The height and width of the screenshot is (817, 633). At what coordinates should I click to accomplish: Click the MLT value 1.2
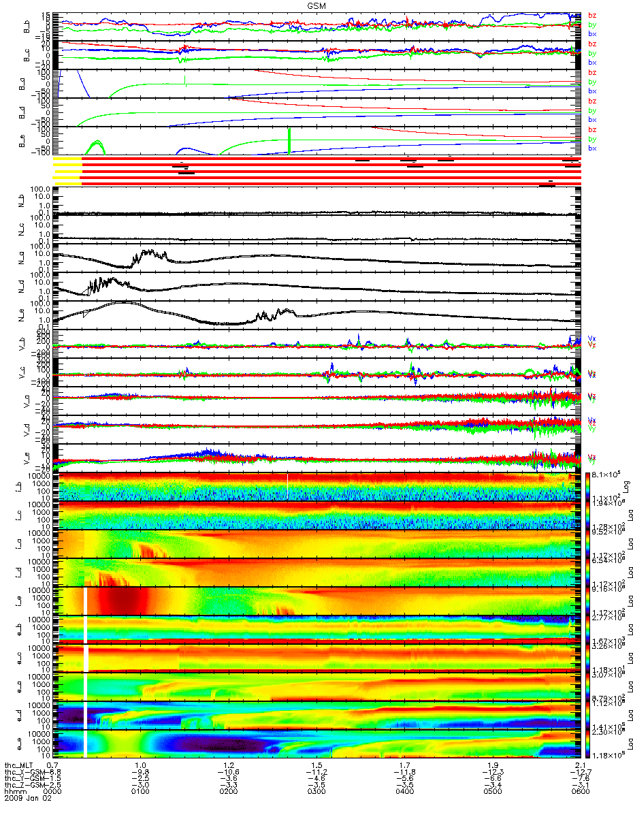(x=229, y=765)
